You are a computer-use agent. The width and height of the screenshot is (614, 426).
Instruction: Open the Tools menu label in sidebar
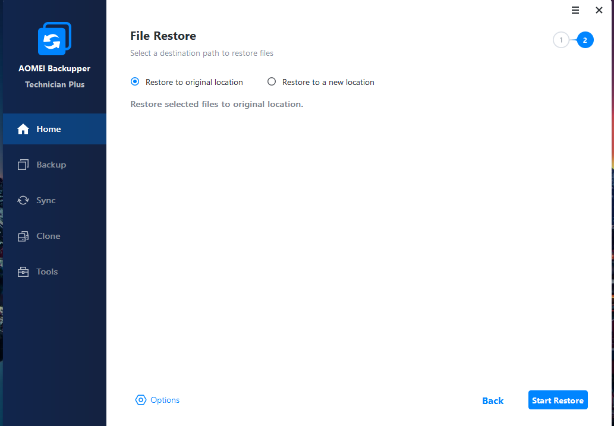47,272
